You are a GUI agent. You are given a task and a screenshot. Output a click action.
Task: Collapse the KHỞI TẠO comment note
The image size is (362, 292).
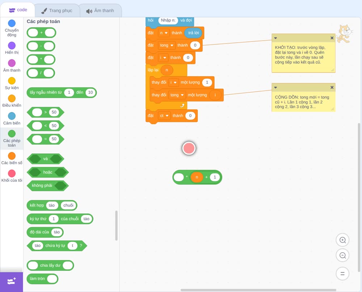pyautogui.click(x=275, y=38)
